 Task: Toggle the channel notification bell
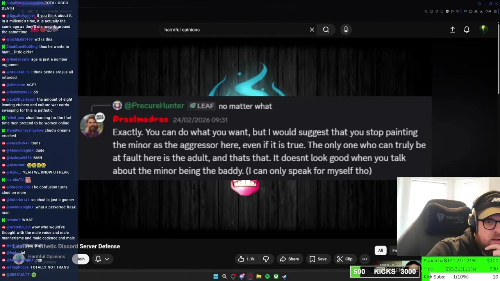tap(98, 259)
